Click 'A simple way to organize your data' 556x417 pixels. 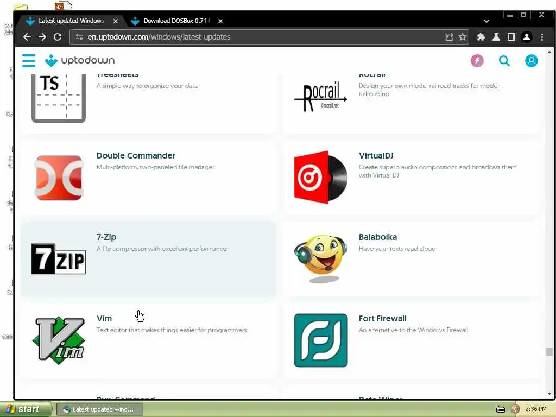pyautogui.click(x=147, y=86)
